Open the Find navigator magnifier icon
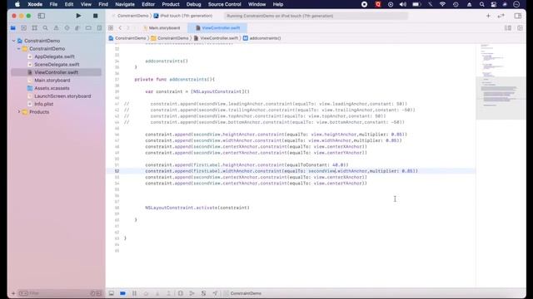 [x=45, y=28]
